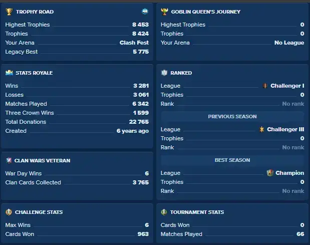Click the Created value 6 years ago
This screenshot has width=310, height=245.
tap(133, 131)
